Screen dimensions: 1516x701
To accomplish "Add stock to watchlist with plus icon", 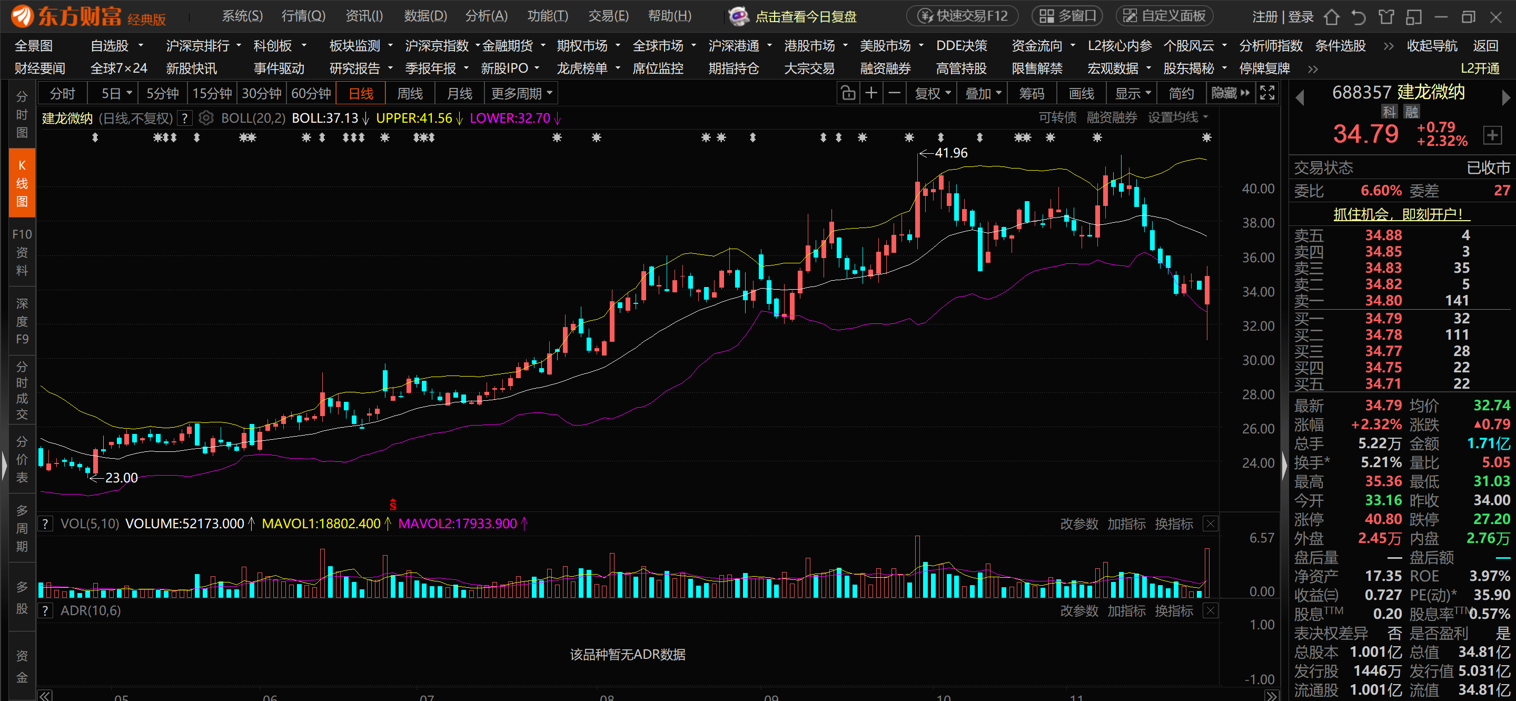I will 1492,135.
